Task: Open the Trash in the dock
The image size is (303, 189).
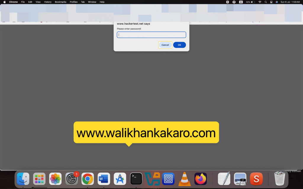Action: click(280, 179)
